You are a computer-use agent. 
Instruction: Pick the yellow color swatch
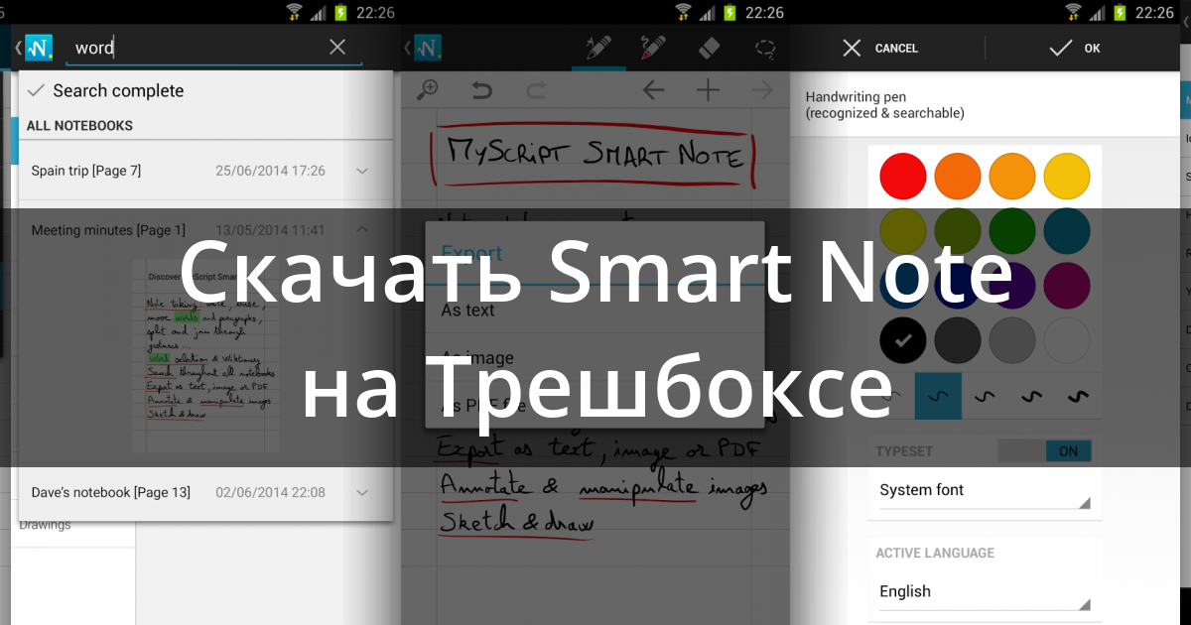pos(1067,177)
